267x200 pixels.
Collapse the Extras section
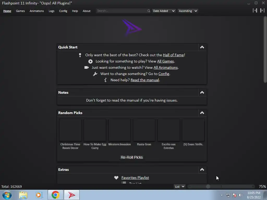click(x=202, y=170)
